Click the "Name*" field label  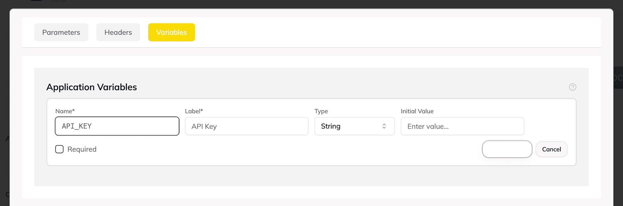click(x=65, y=111)
